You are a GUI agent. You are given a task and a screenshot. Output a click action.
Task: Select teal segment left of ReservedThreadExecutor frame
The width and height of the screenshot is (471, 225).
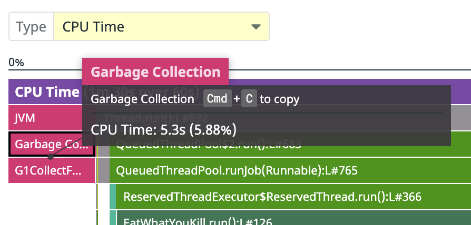click(x=113, y=197)
